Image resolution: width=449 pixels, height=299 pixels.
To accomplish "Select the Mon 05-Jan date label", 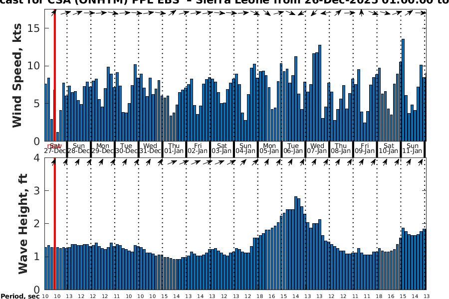I will pos(269,148).
